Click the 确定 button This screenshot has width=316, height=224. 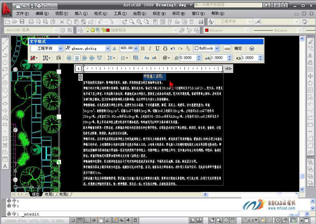(238, 48)
